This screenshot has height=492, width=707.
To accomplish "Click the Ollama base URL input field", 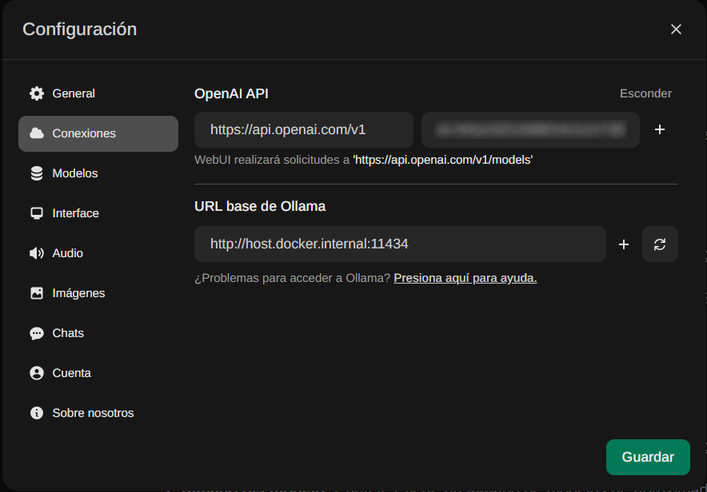I will [x=400, y=244].
